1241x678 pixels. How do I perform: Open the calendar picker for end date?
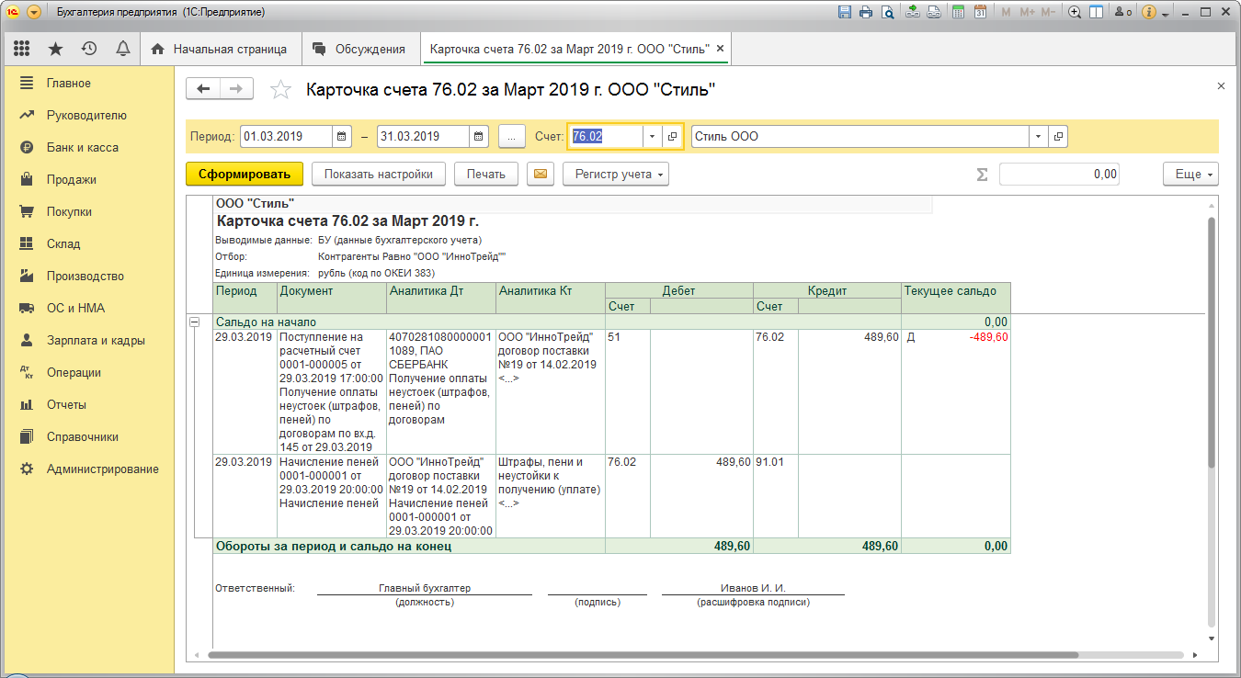pyautogui.click(x=479, y=136)
